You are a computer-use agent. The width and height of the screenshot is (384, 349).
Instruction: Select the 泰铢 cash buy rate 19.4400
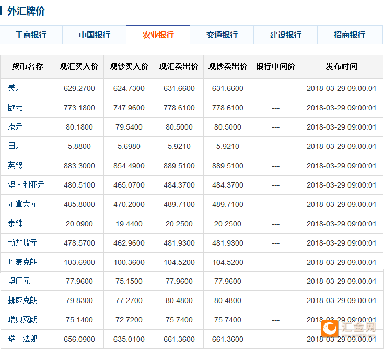[129, 224]
